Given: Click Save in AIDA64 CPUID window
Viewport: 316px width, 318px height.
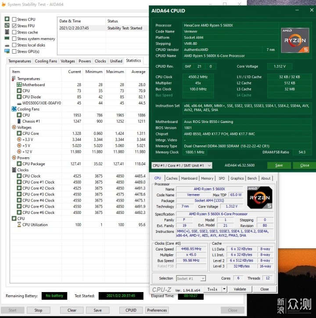Looking at the screenshot, I should (279, 165).
